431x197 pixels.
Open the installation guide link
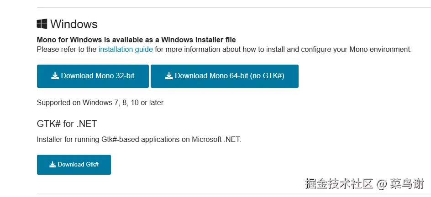click(126, 49)
